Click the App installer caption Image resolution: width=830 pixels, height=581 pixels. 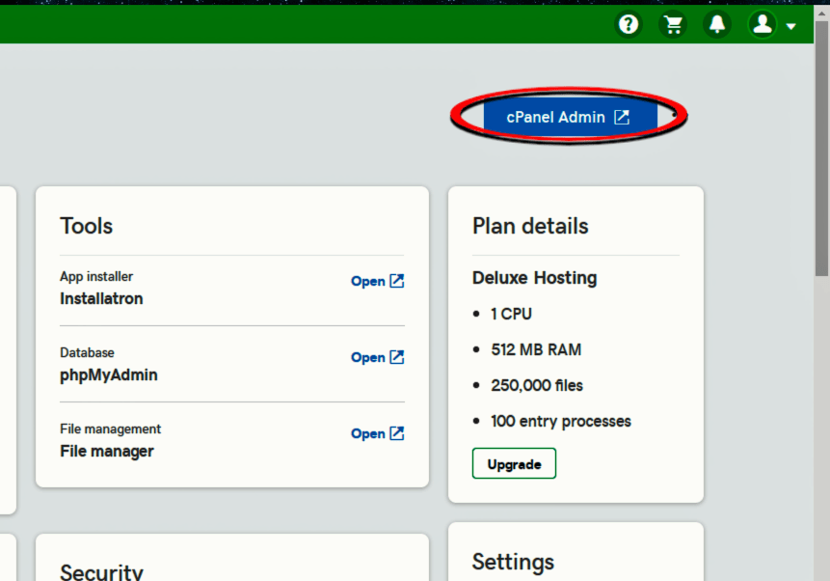(95, 277)
